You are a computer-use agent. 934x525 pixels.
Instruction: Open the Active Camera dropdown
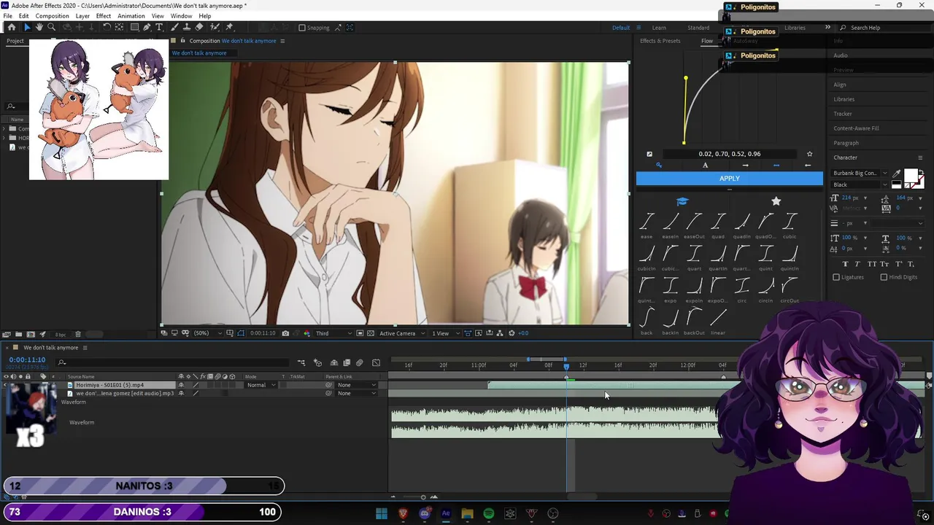click(402, 333)
